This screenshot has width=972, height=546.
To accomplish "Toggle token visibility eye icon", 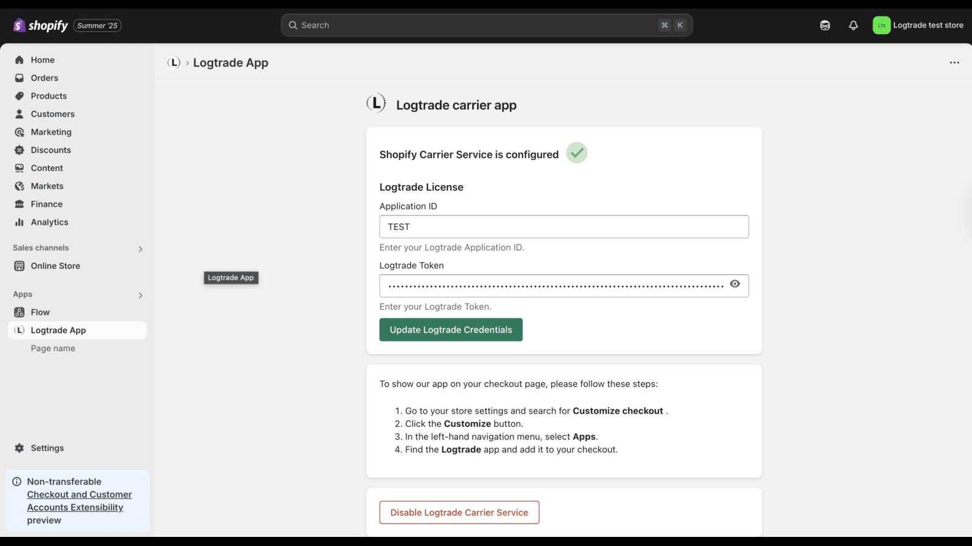I will click(x=735, y=284).
